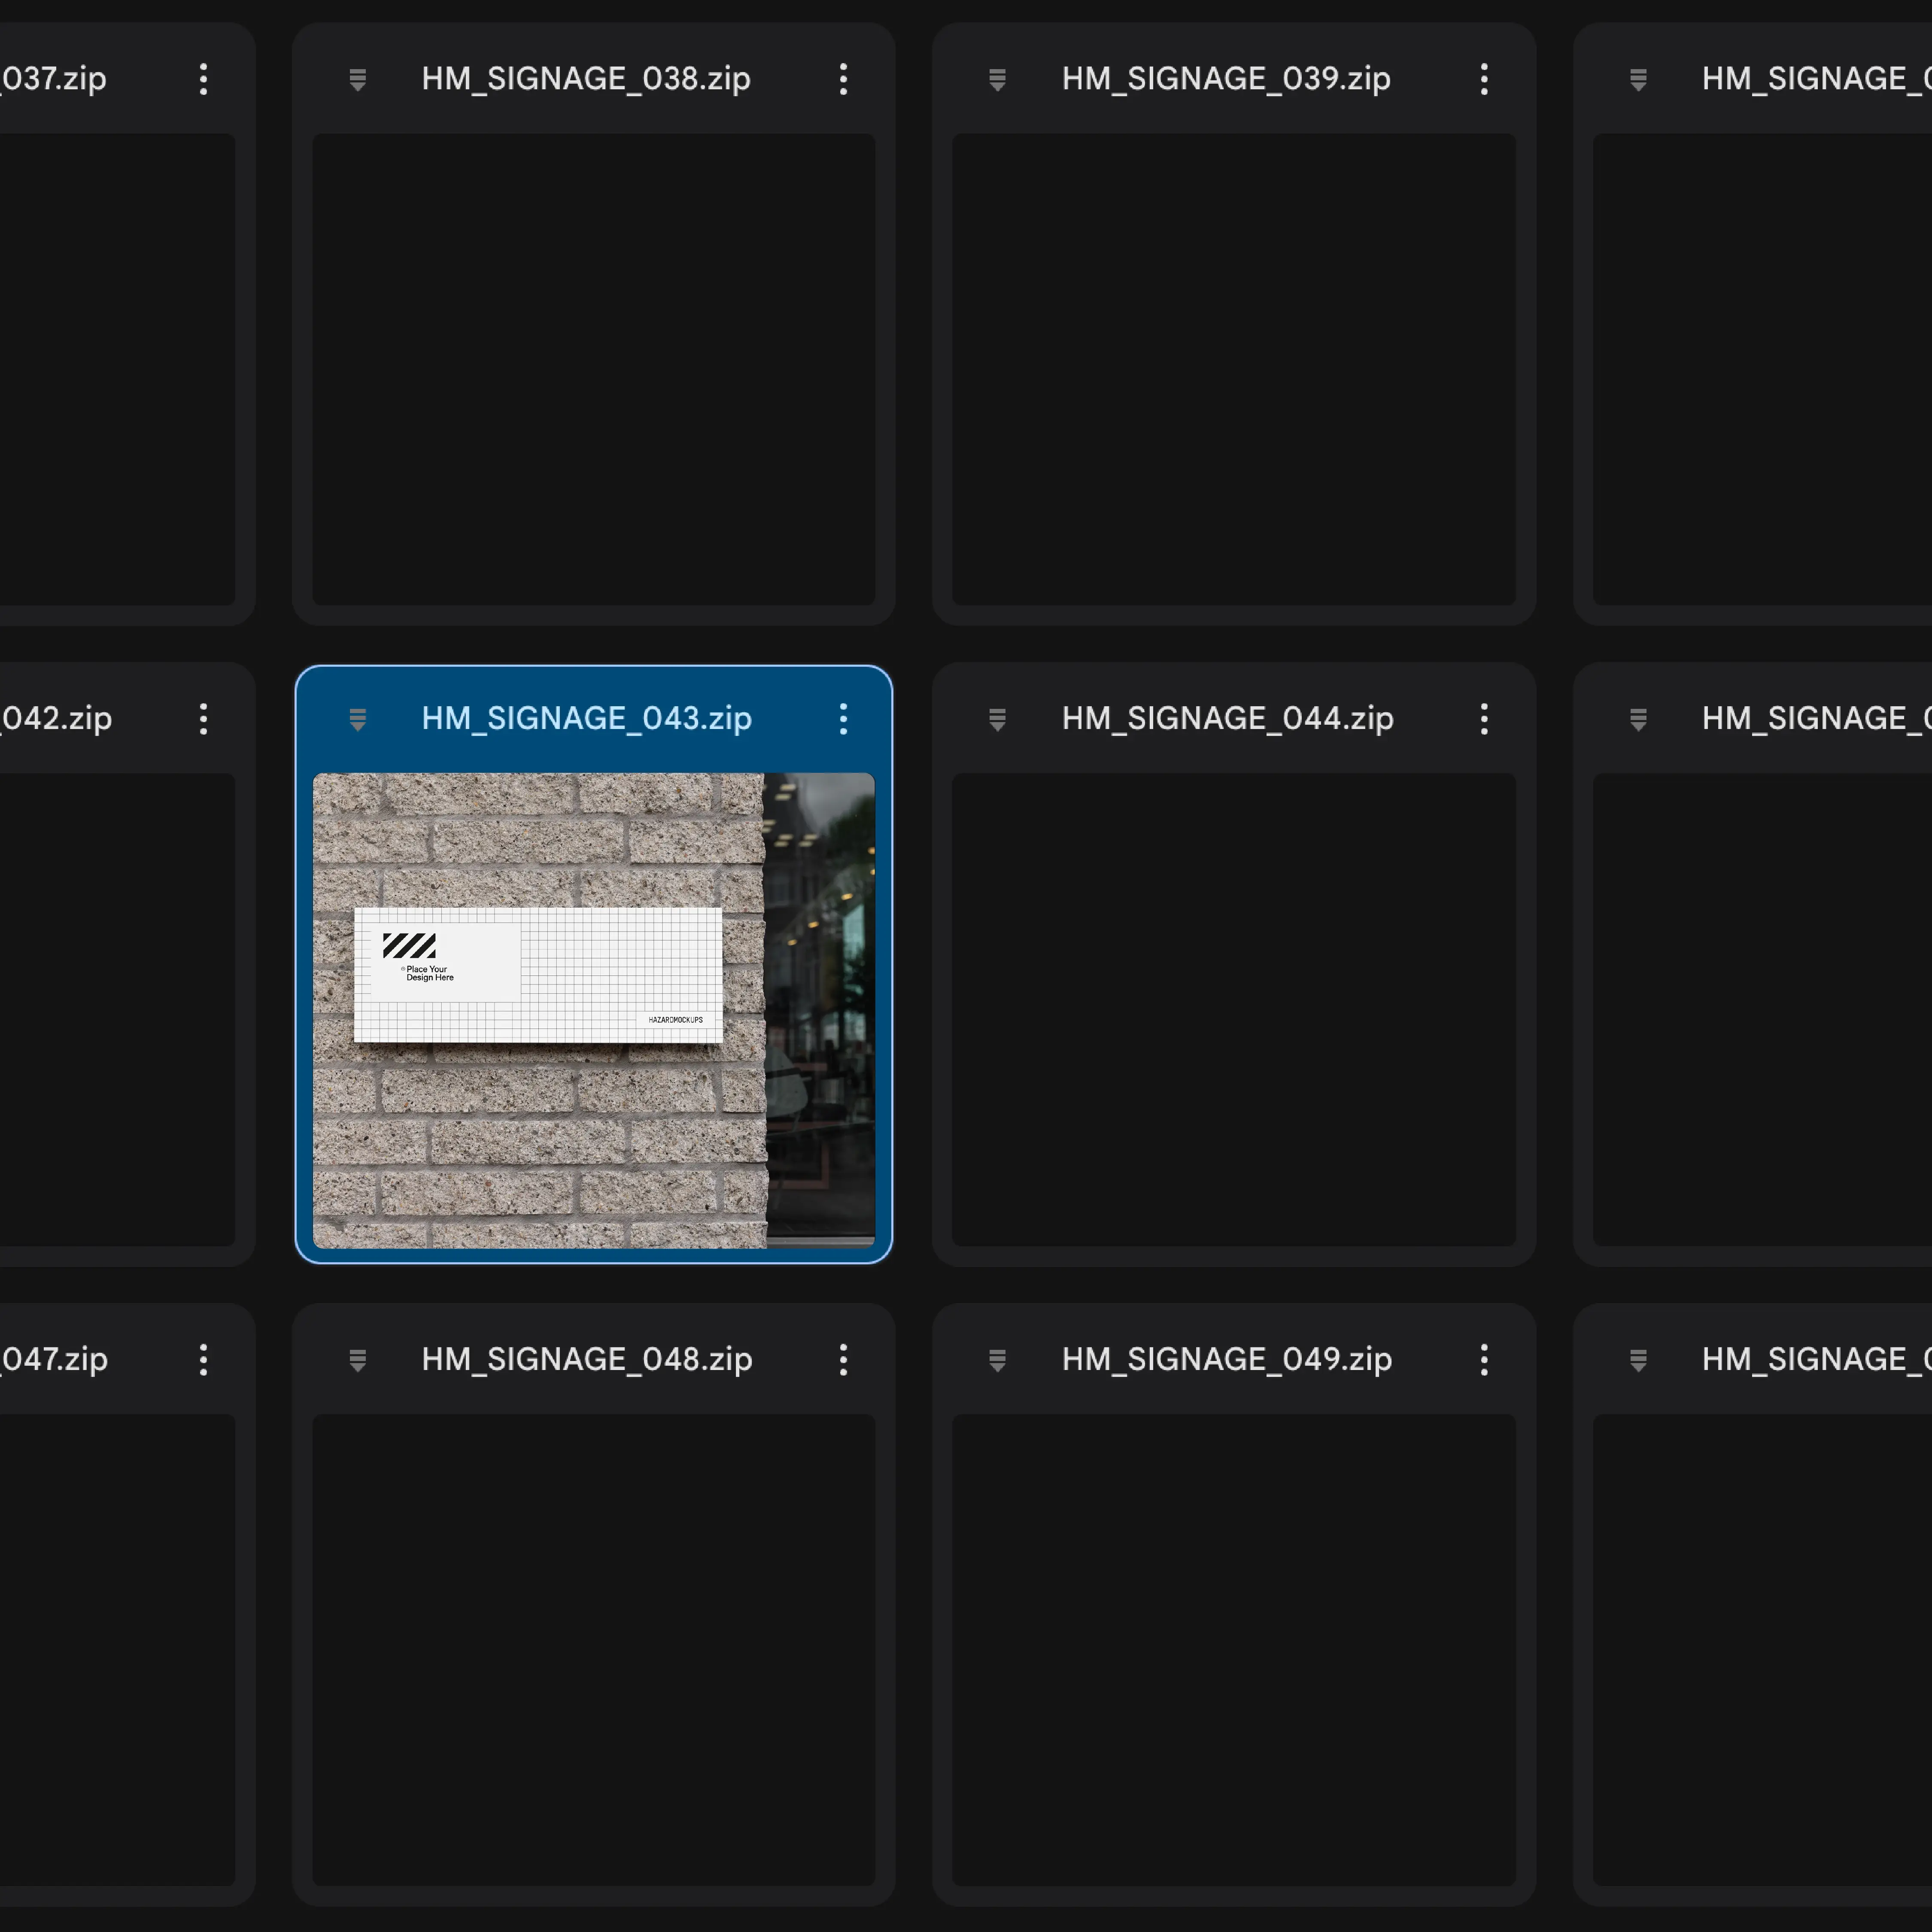Open more options for HM_SIGNAGE_048.zip
Image resolution: width=1932 pixels, height=1932 pixels.
(843, 1359)
